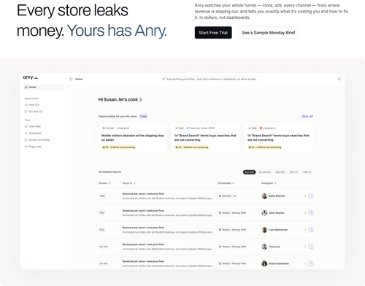Click the clappearel orange brand icon
The width and height of the screenshot is (365, 286).
261,128
